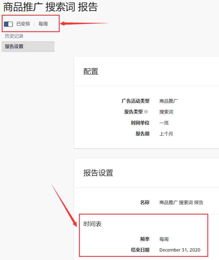Image resolution: width=219 pixels, height=260 pixels.
Task: Click the 每周 frequency value in 时间表
Action: [x=164, y=239]
